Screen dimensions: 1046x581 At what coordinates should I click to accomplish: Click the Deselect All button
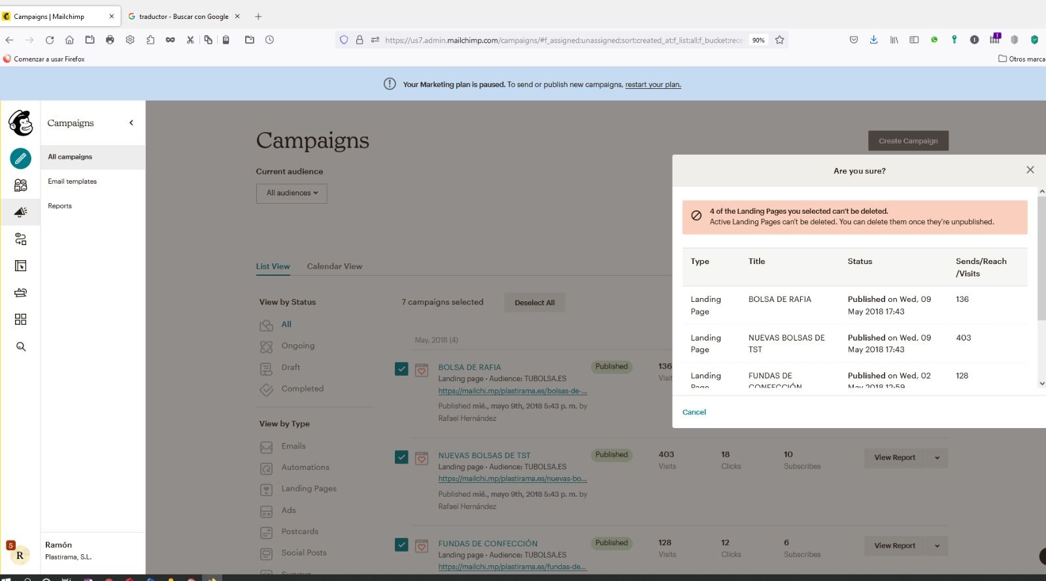pyautogui.click(x=534, y=303)
